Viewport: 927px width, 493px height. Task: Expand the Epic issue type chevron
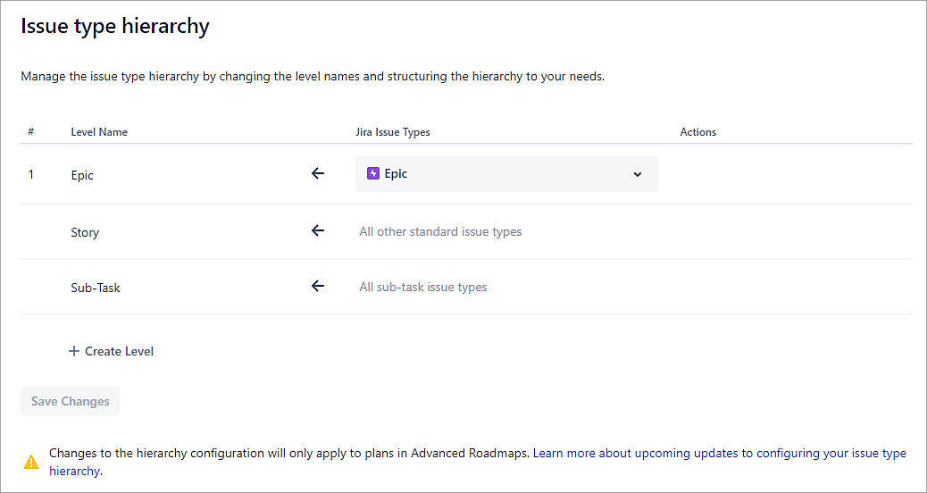(638, 174)
